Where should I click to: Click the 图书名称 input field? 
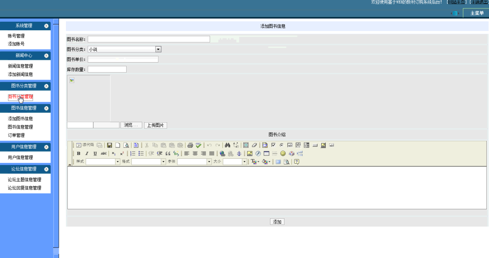coord(149,39)
